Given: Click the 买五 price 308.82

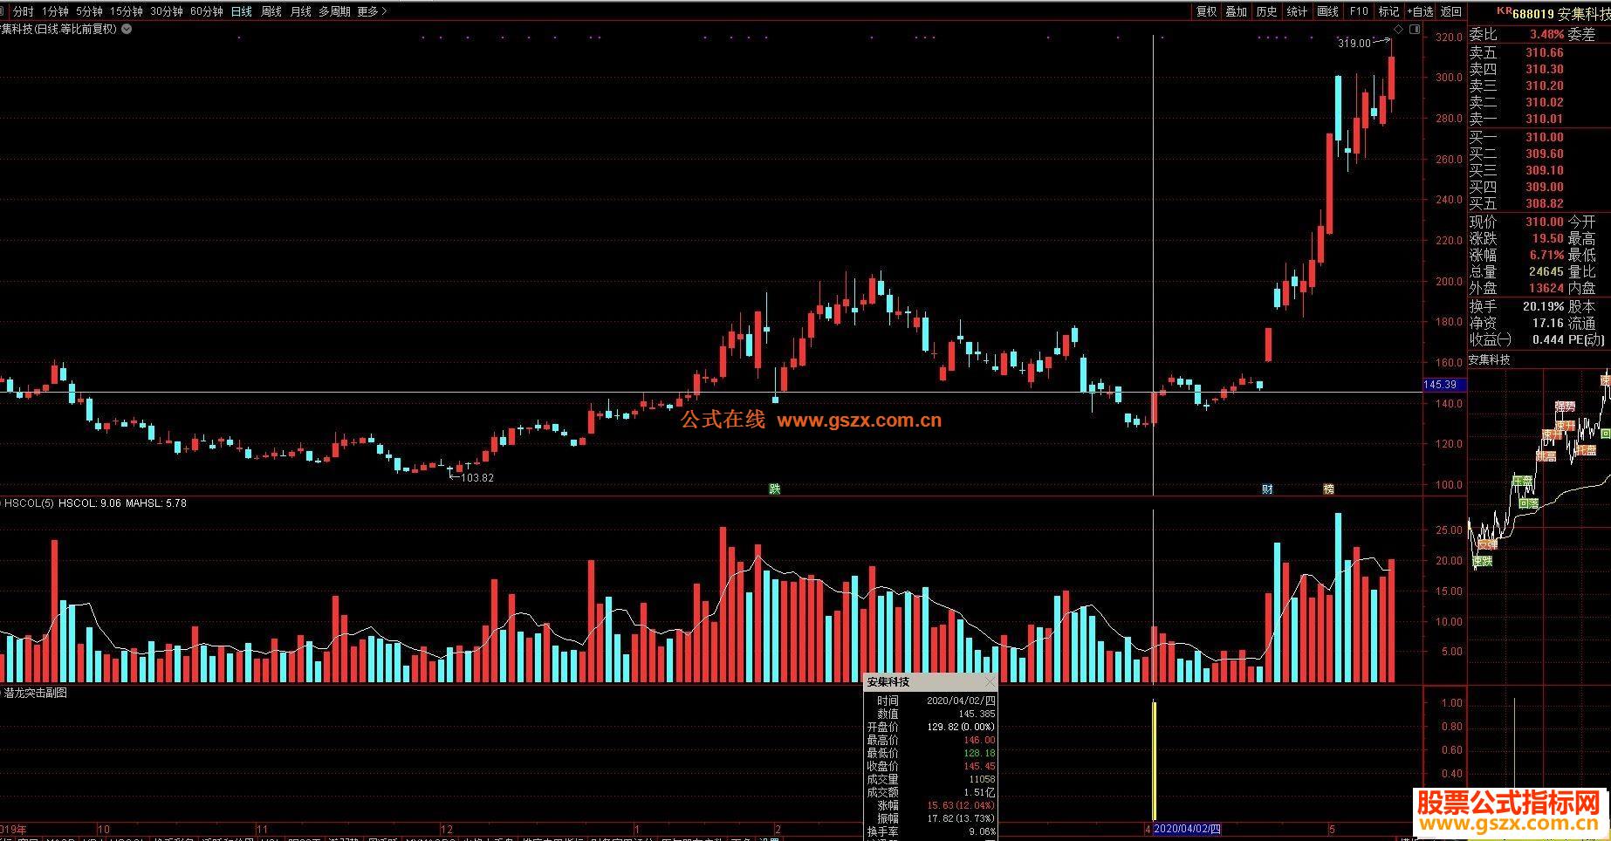Looking at the screenshot, I should click(x=1544, y=203).
